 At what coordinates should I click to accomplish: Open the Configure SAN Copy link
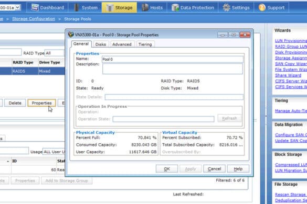[291, 135]
